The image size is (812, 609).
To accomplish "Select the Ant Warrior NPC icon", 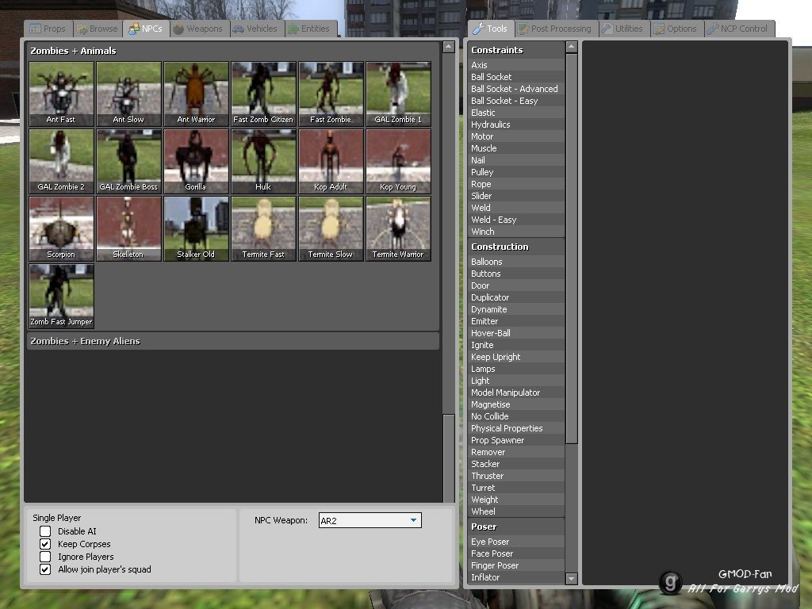I will point(196,94).
